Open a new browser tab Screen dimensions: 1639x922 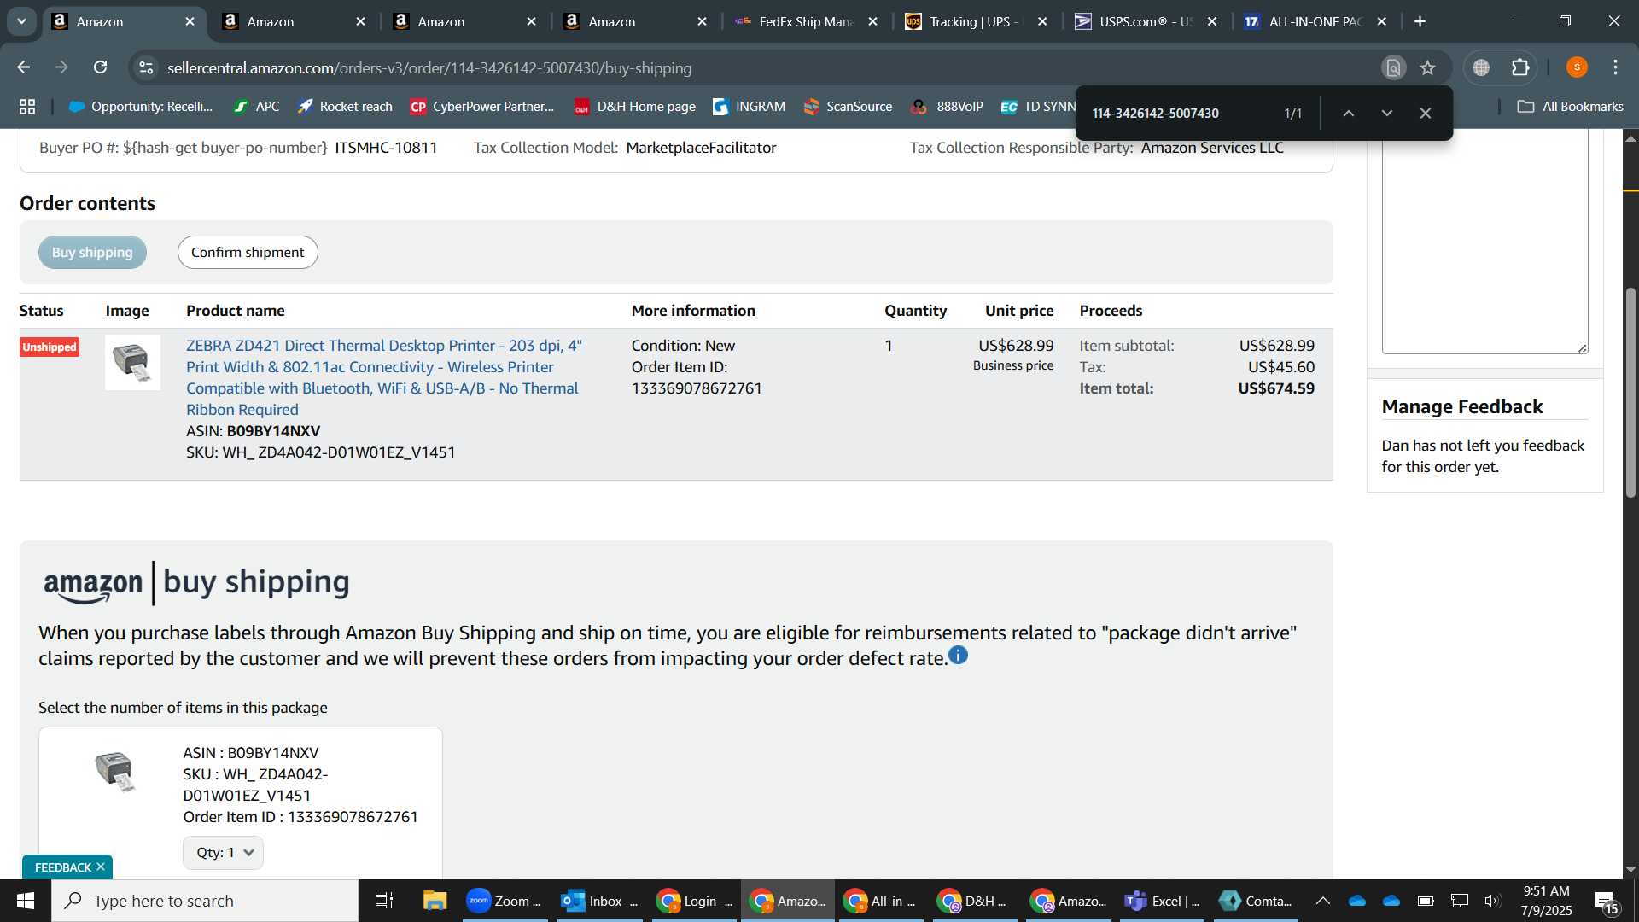tap(1420, 21)
